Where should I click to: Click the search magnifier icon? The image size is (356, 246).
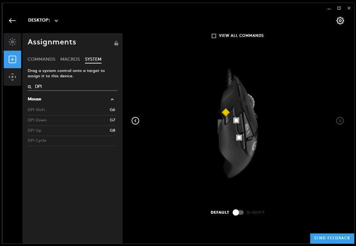coord(30,87)
